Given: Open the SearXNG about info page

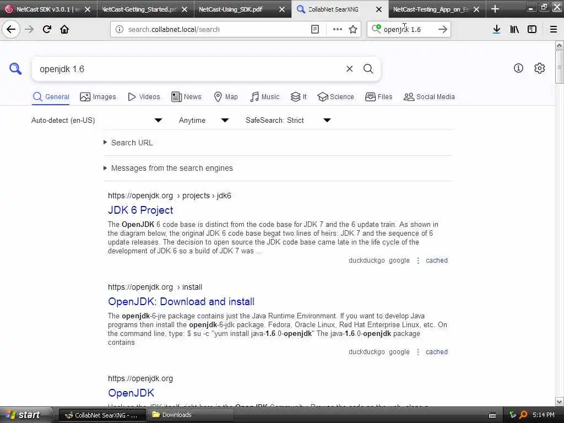Looking at the screenshot, I should [518, 68].
